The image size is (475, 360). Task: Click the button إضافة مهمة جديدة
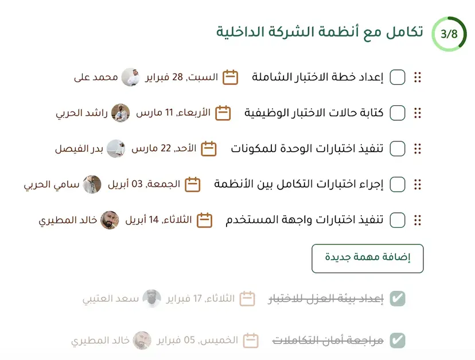367,258
